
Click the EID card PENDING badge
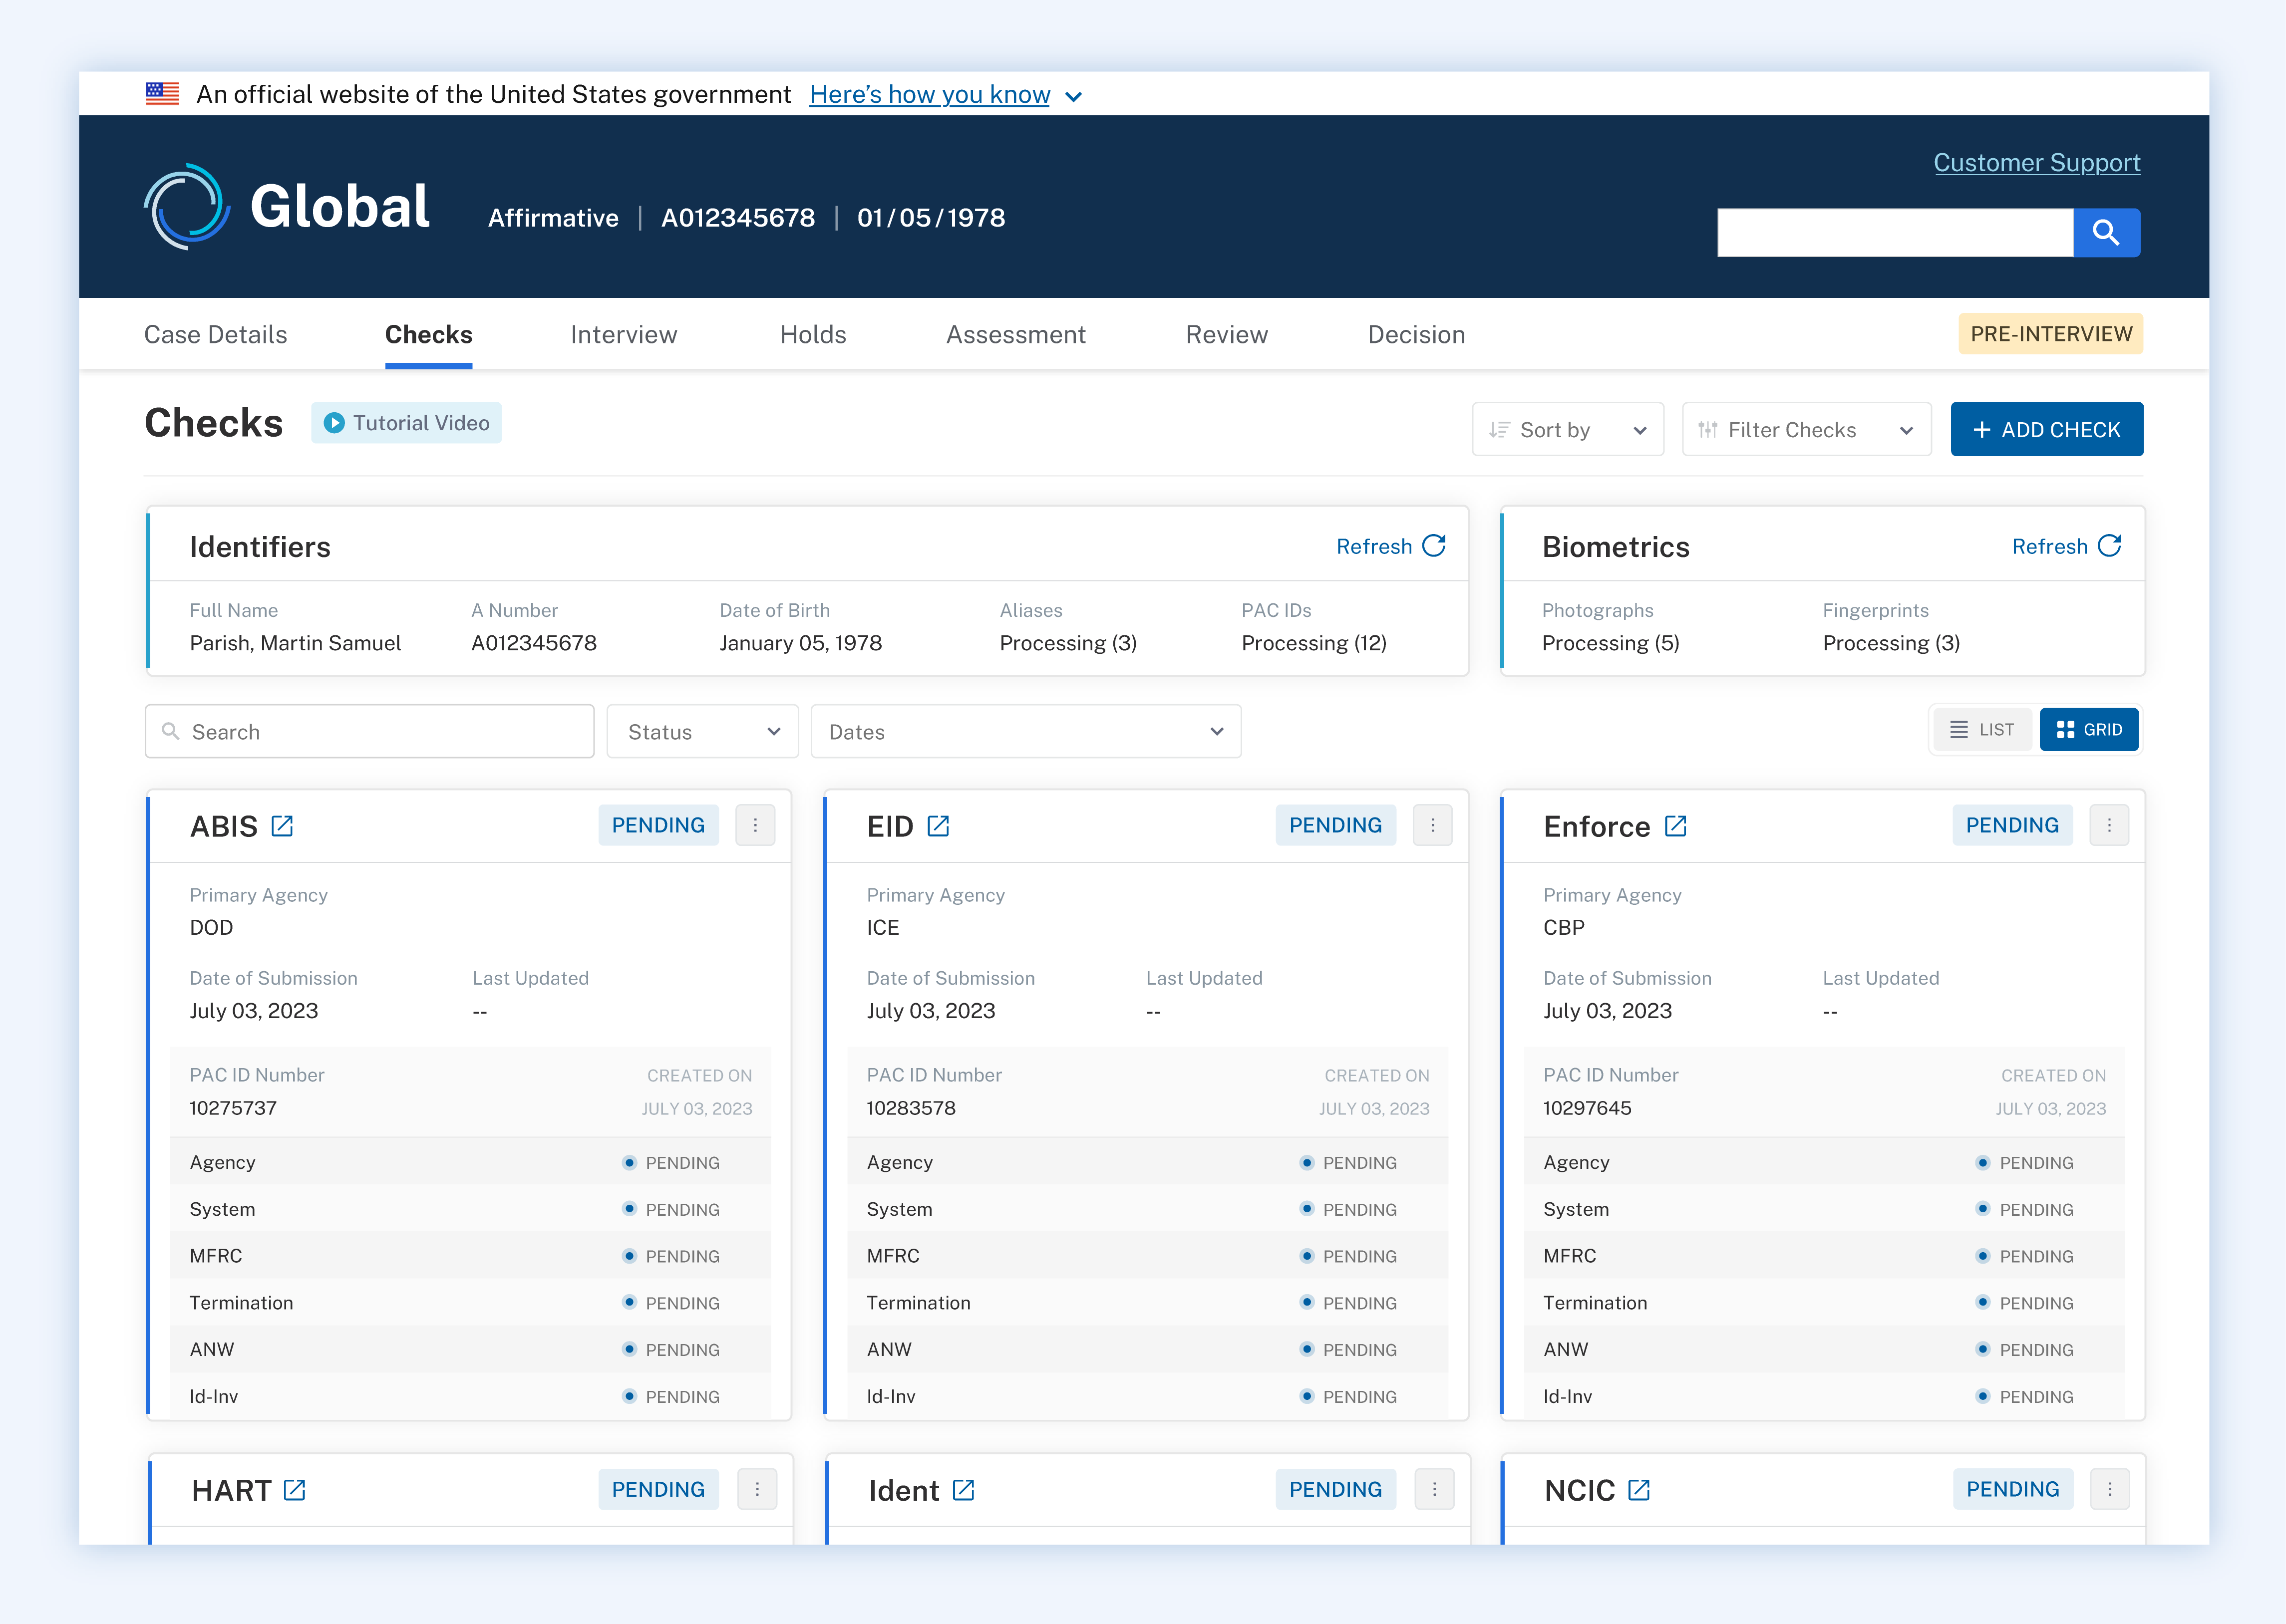coord(1335,825)
